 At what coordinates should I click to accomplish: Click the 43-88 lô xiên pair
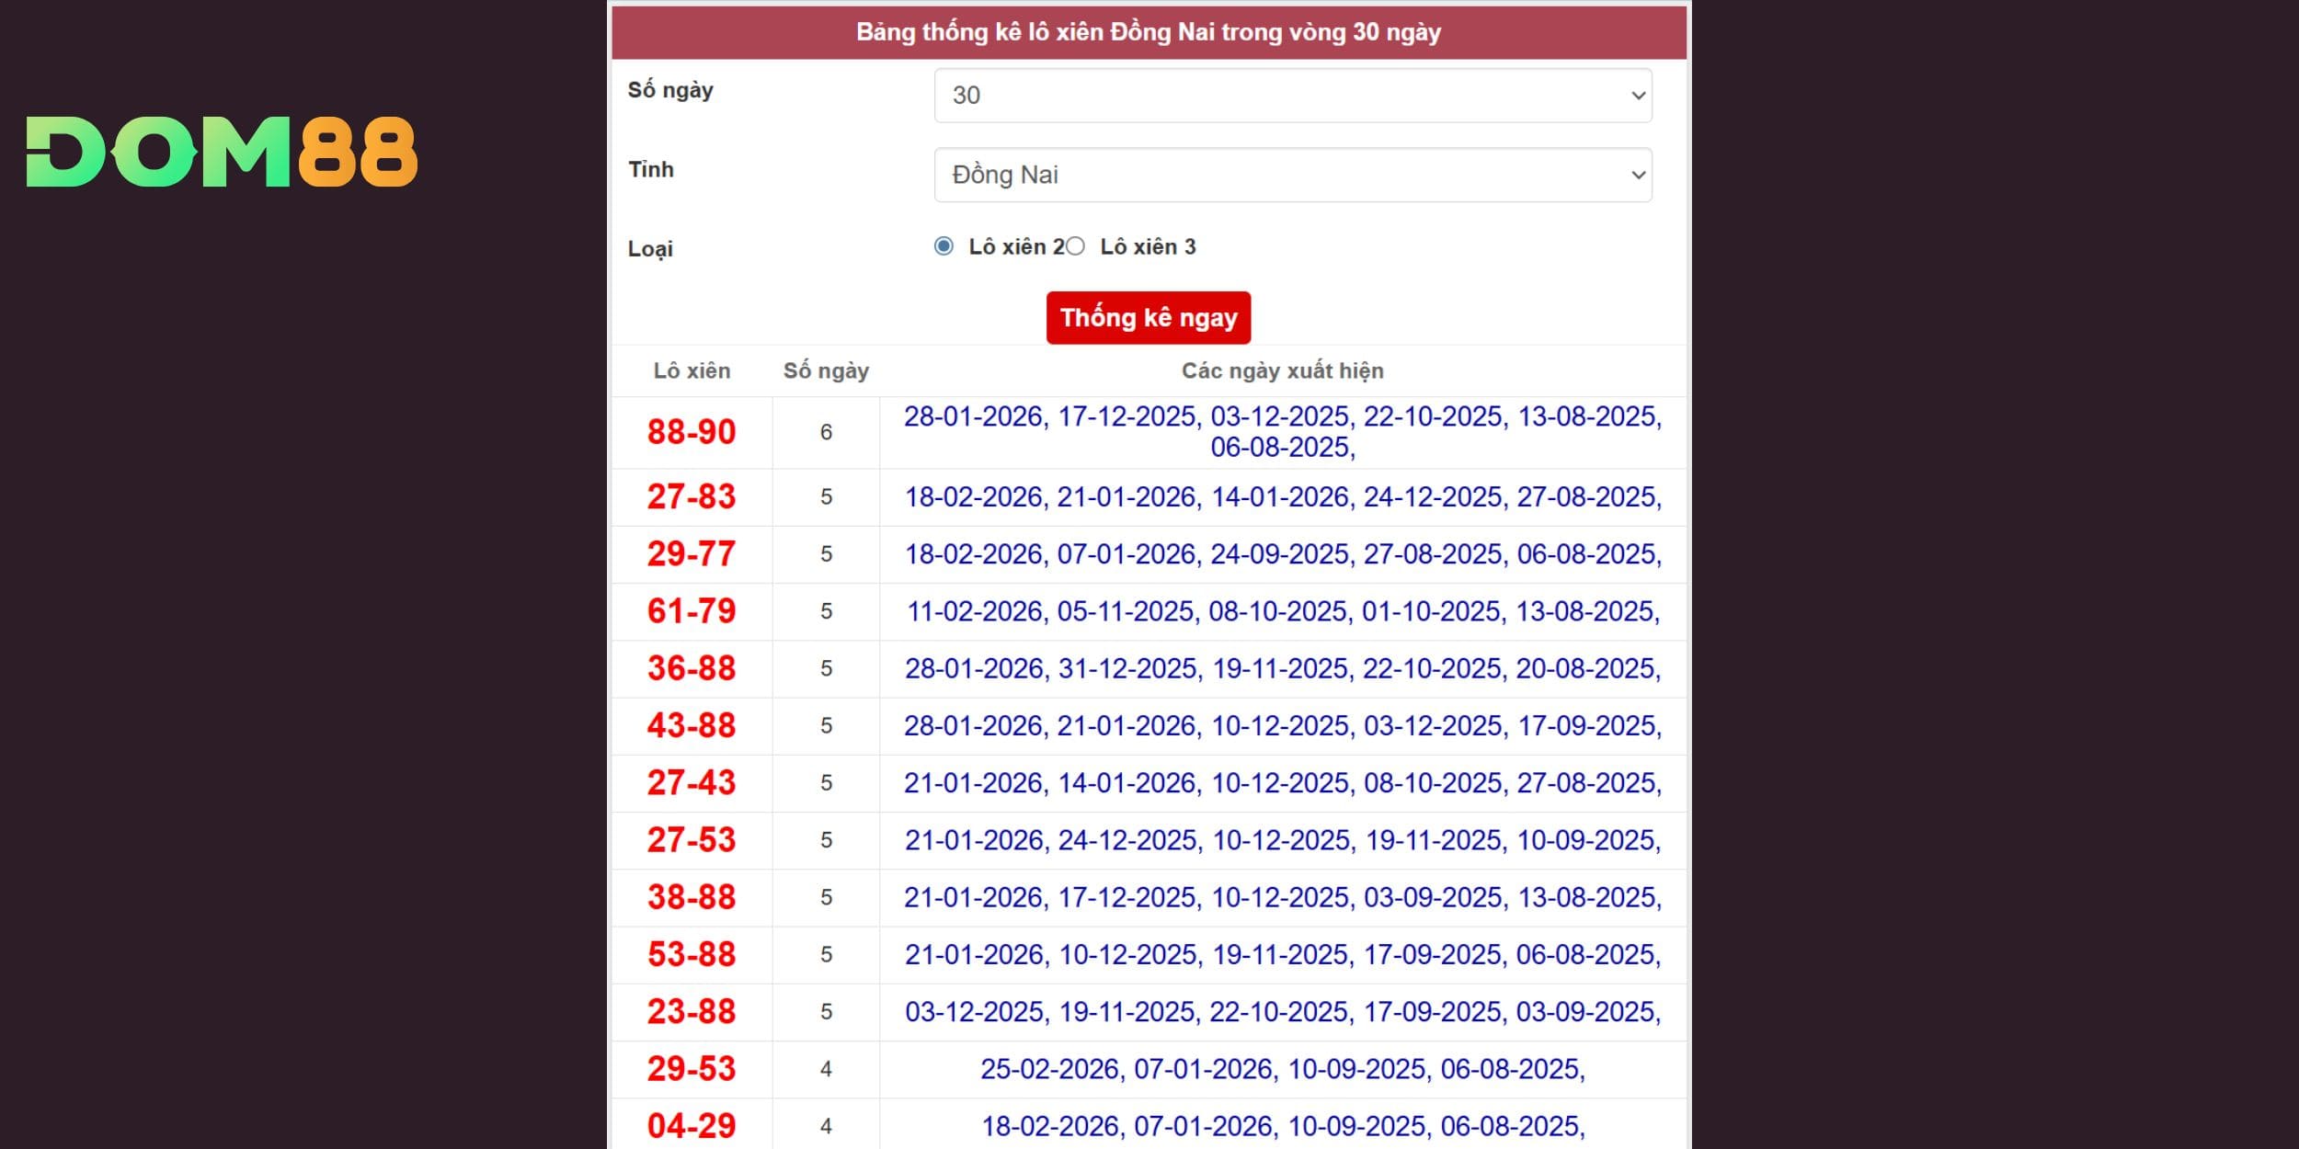click(x=692, y=726)
